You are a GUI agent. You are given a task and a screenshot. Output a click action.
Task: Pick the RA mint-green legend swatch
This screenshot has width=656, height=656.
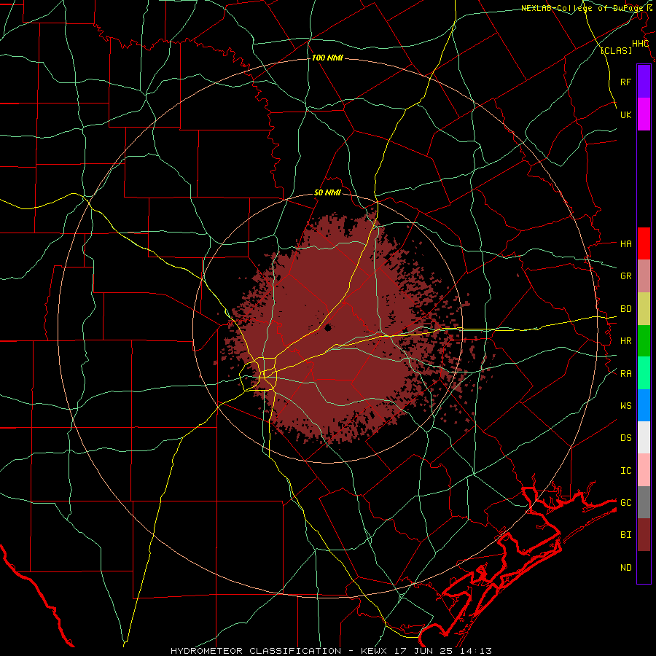(x=644, y=373)
